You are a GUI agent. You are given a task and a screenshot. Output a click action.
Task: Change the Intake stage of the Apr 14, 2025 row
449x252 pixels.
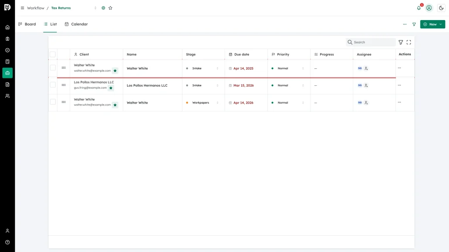click(x=203, y=68)
